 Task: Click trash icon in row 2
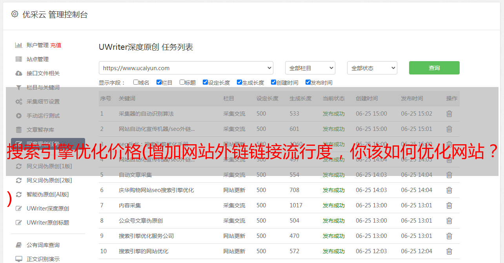449,129
